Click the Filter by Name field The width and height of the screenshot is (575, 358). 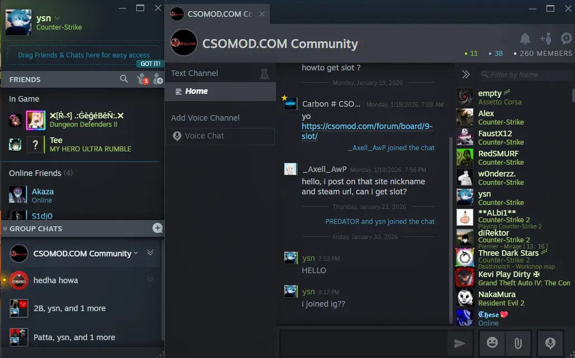pos(525,75)
